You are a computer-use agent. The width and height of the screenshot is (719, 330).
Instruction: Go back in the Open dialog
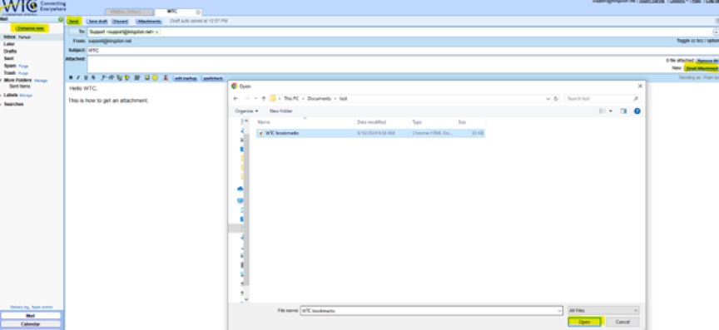click(236, 99)
